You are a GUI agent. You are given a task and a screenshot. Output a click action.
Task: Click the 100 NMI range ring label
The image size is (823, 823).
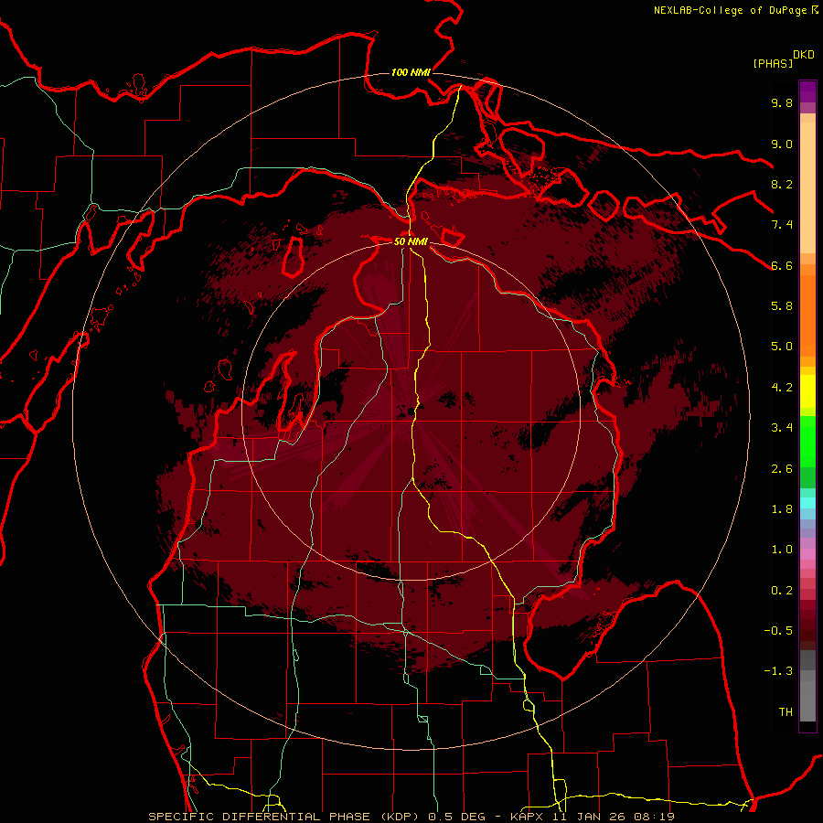411,72
